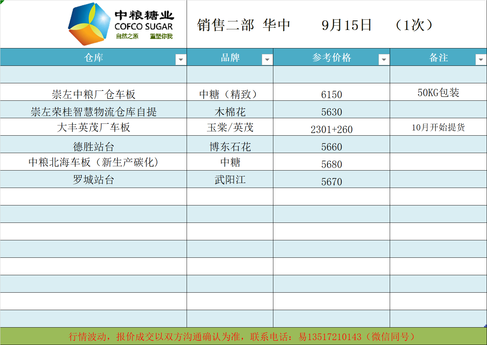Select the title cell 销售二部 华中
Image resolution: width=487 pixels, height=345 pixels.
(243, 25)
